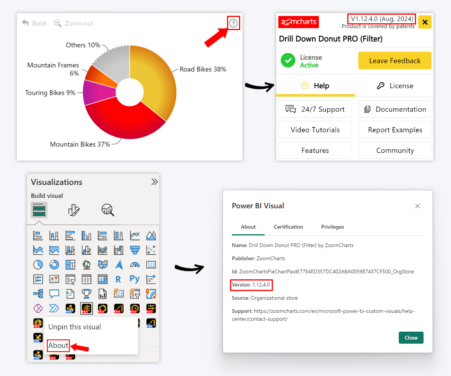The width and height of the screenshot is (451, 376).
Task: Choose the Waterfall chart visual
Action: tap(119, 250)
